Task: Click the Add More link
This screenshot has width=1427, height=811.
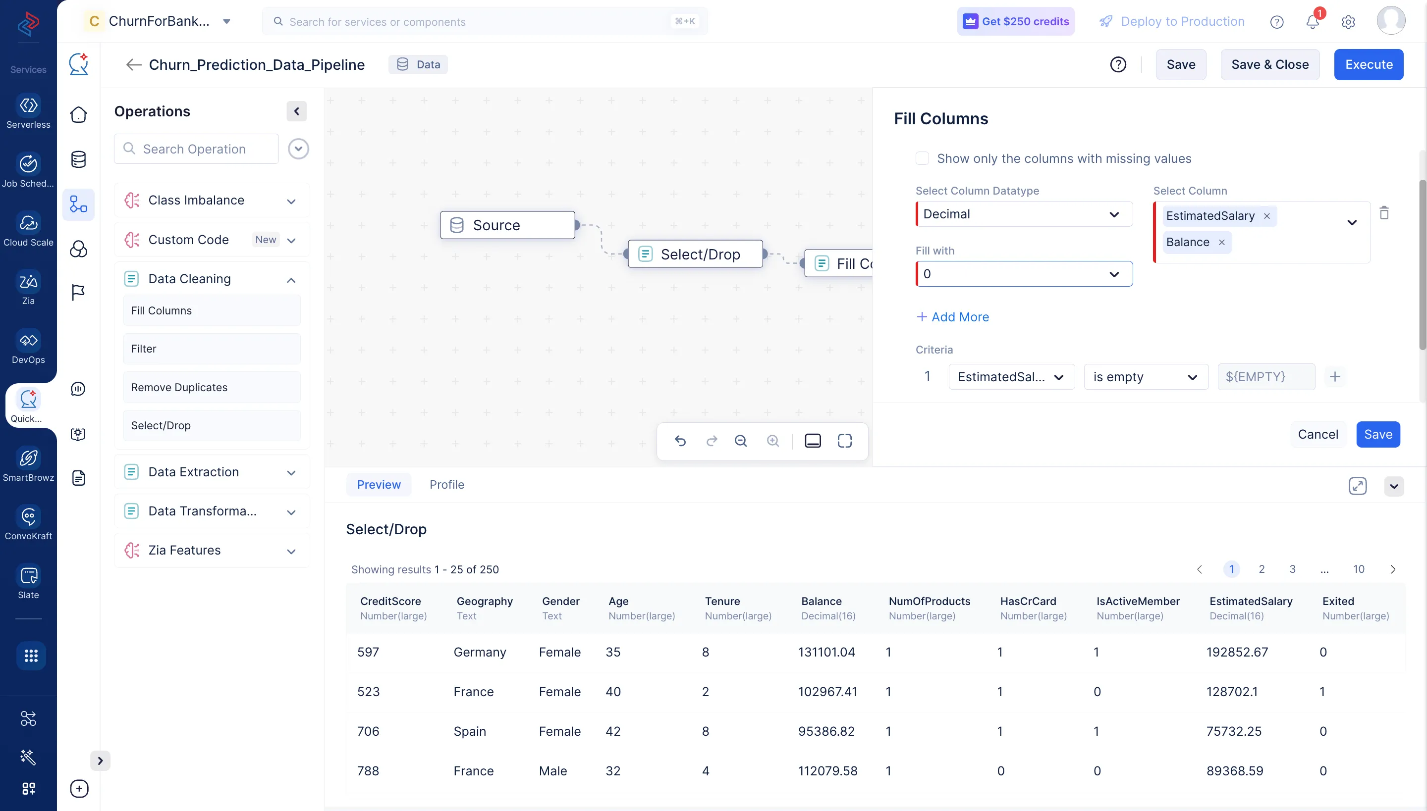Action: [x=953, y=317]
